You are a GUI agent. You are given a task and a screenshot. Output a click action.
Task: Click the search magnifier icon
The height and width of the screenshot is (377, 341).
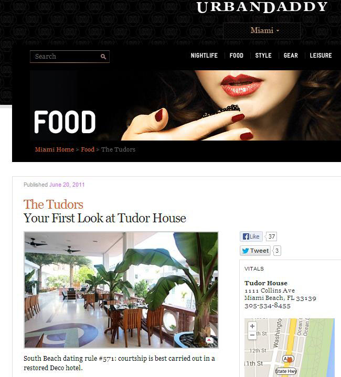[103, 57]
